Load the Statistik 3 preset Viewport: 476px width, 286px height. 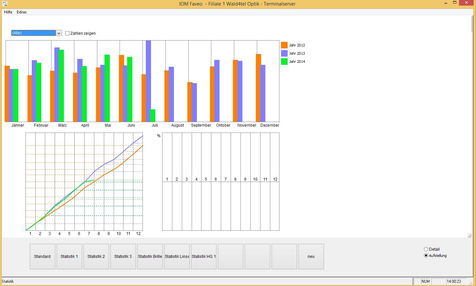[x=123, y=257]
